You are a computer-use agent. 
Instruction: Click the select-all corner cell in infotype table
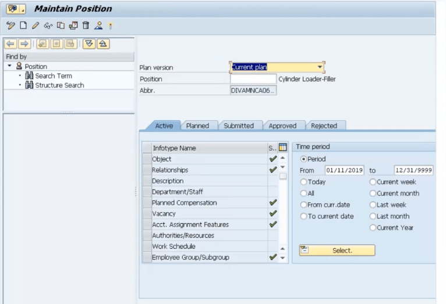point(147,148)
